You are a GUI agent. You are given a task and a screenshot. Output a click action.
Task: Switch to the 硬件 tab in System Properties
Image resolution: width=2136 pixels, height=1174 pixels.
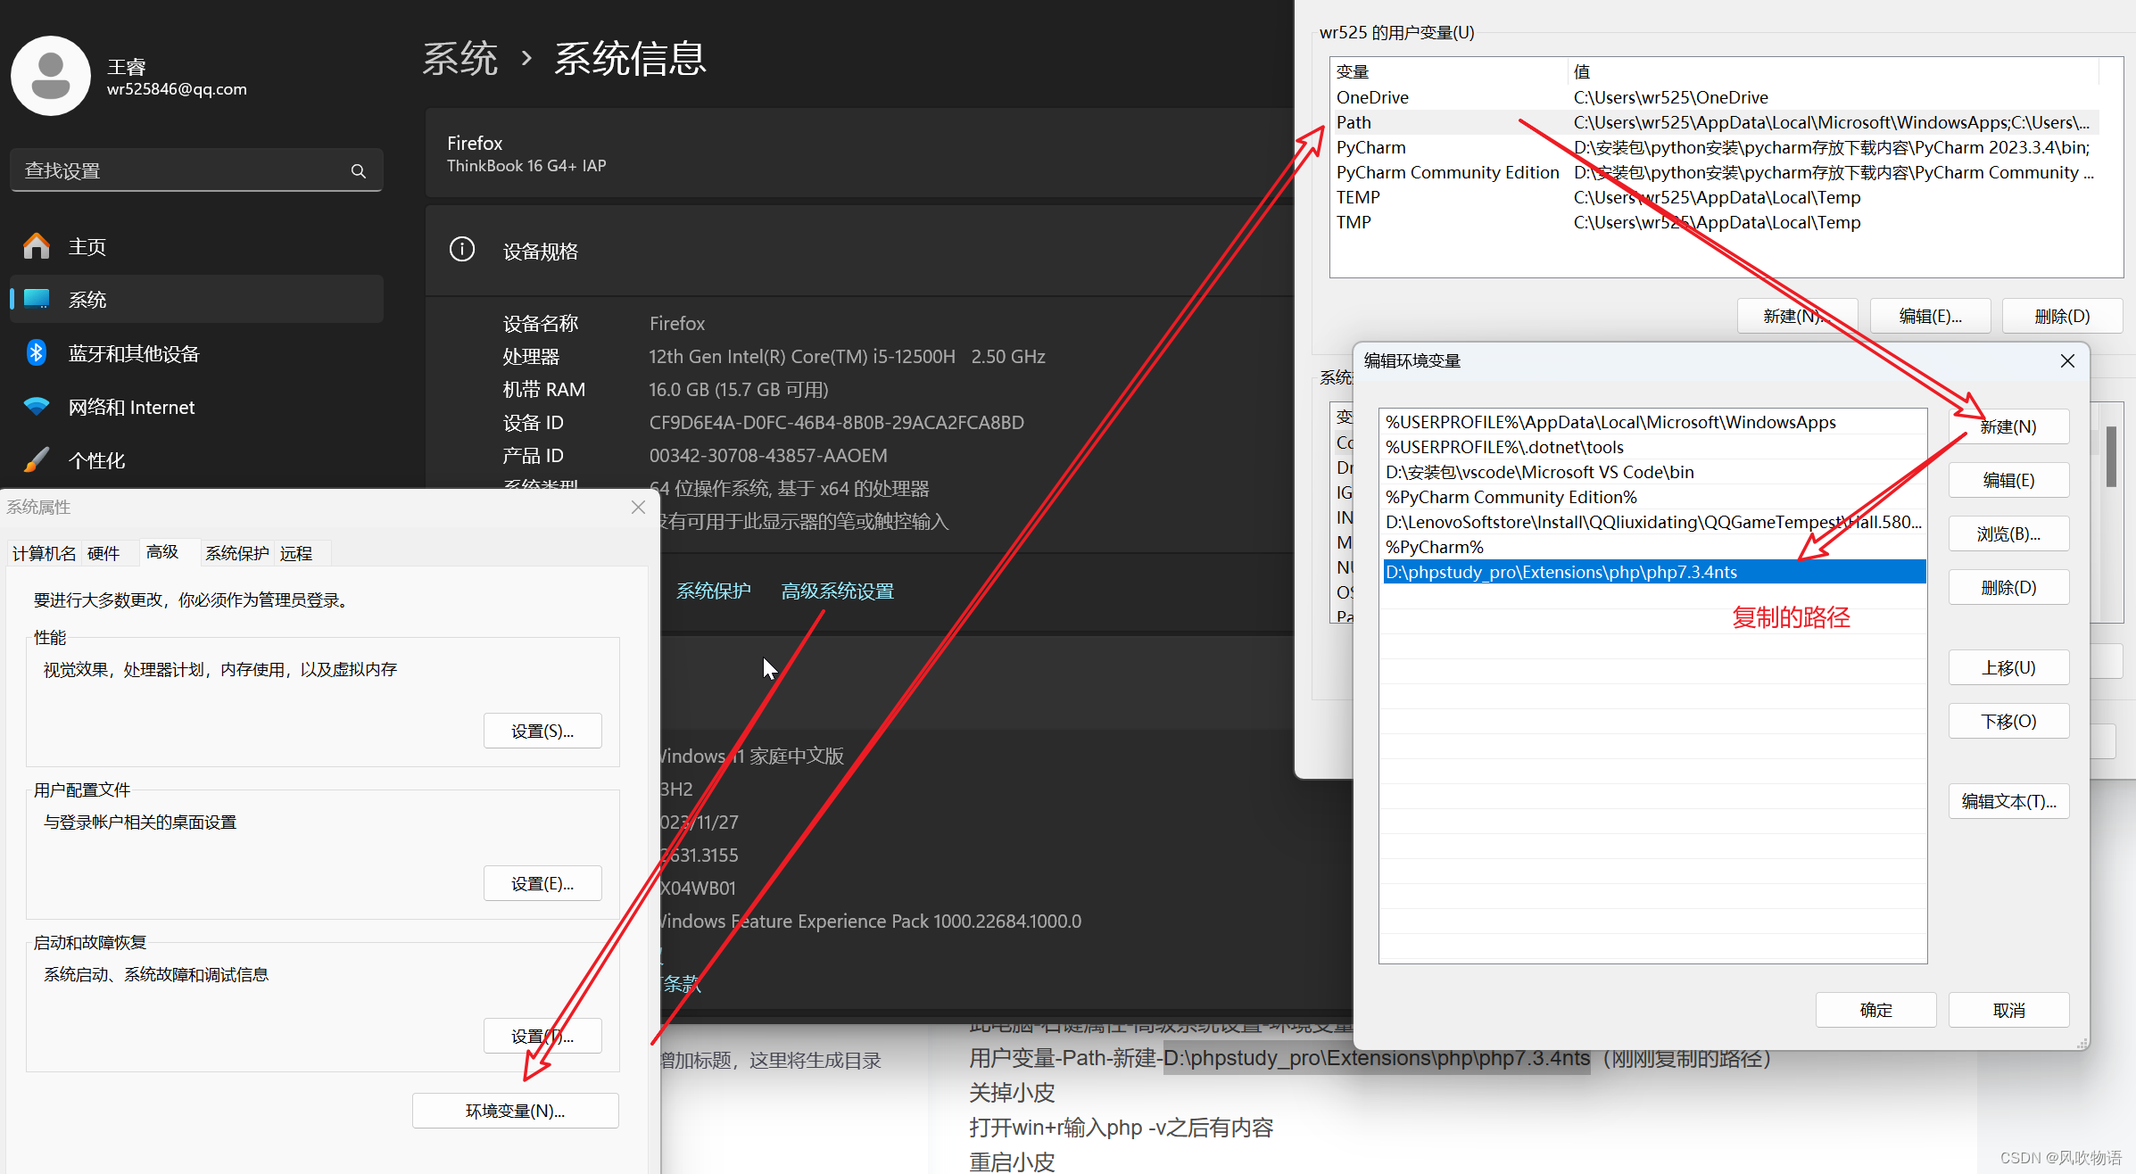[x=103, y=553]
